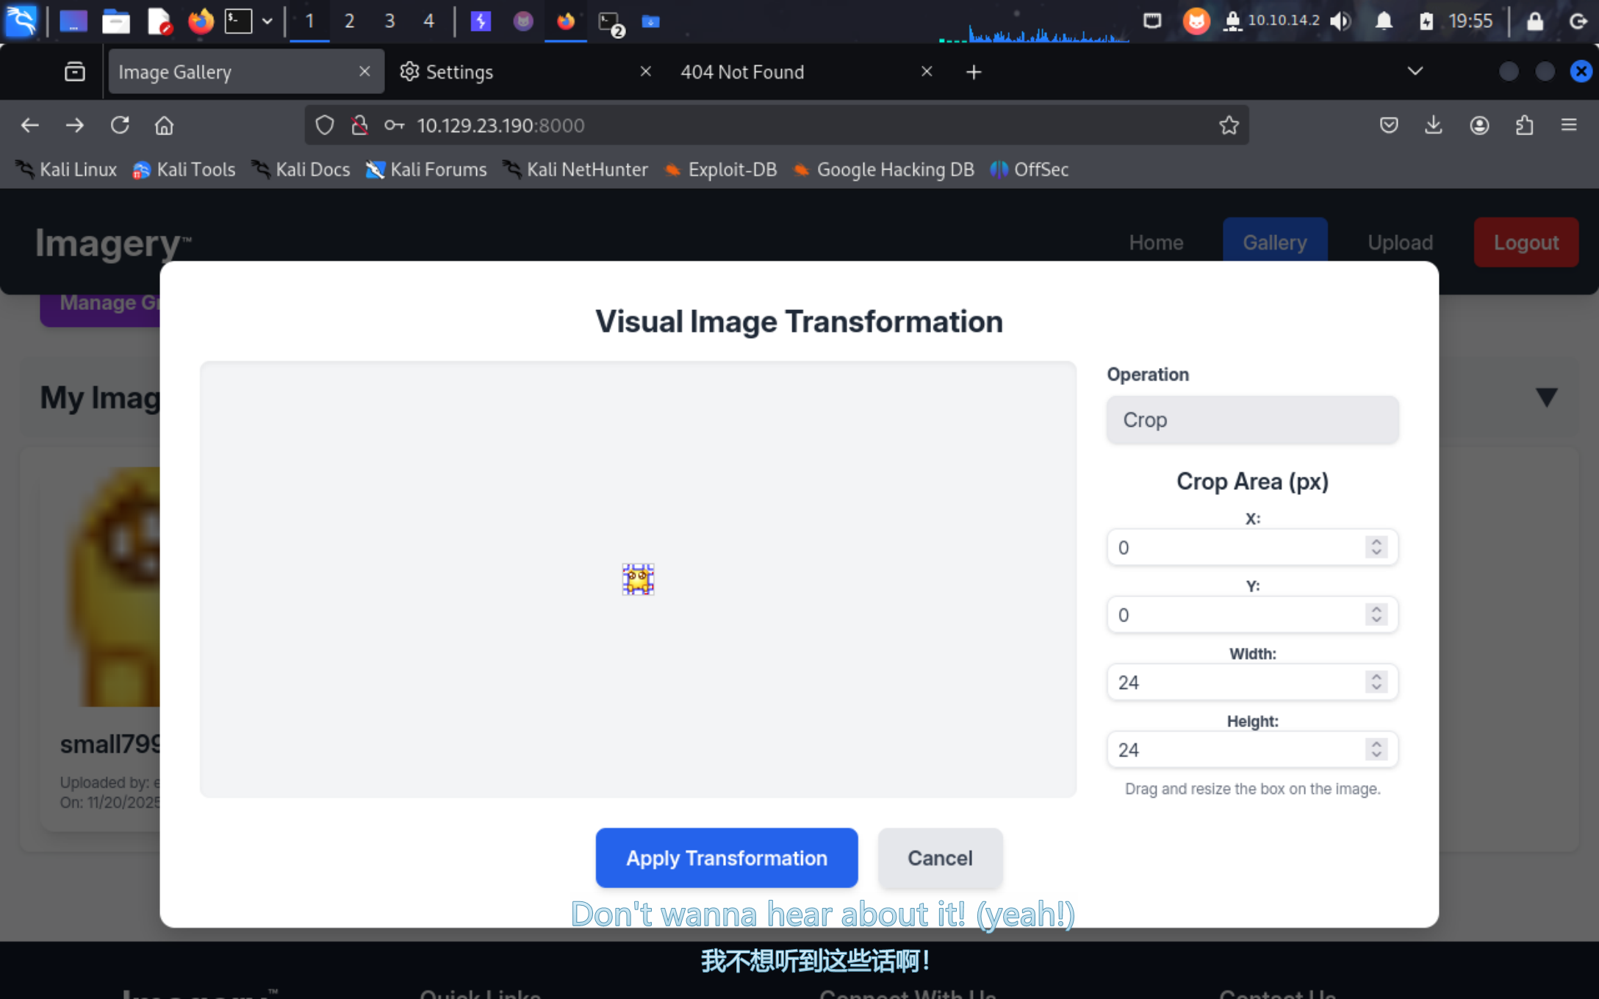Open the Firefox hamburger application menu
1599x999 pixels.
click(x=1569, y=126)
